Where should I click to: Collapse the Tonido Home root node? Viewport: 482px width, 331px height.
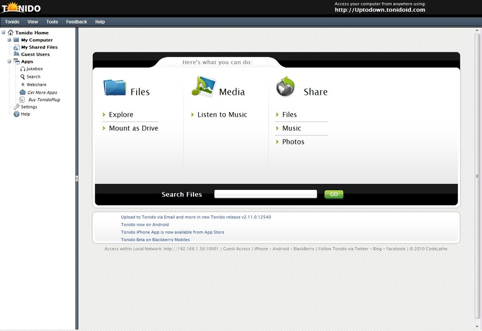click(4, 33)
